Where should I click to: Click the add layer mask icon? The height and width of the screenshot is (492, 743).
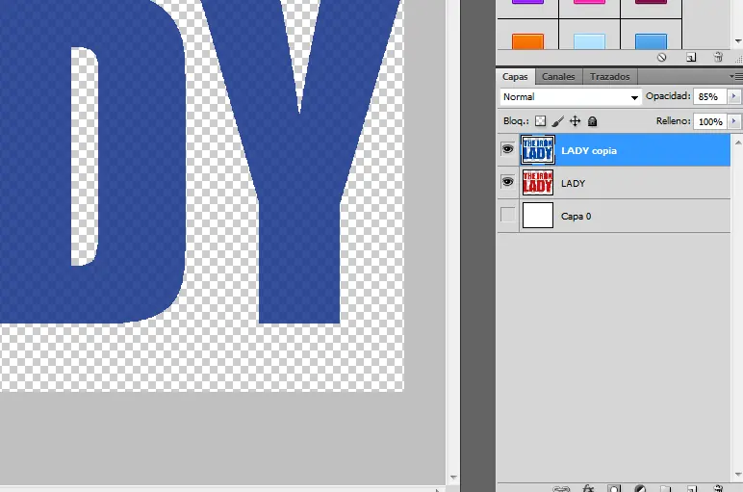tap(613, 488)
